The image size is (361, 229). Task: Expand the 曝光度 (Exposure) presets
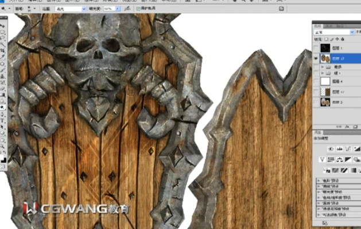point(319,192)
